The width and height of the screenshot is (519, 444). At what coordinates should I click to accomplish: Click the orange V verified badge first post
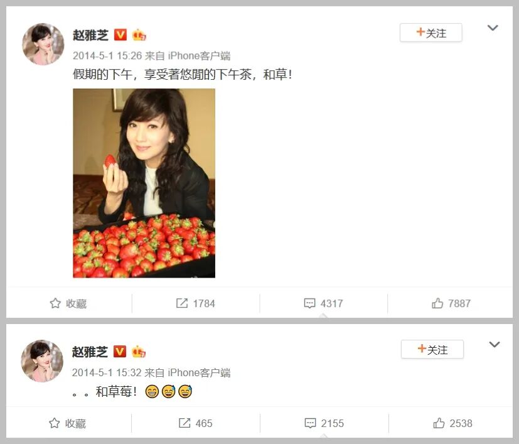(x=120, y=35)
